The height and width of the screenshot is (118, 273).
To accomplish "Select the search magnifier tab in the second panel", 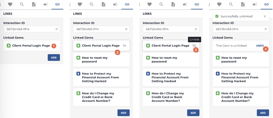I will click(92, 4).
